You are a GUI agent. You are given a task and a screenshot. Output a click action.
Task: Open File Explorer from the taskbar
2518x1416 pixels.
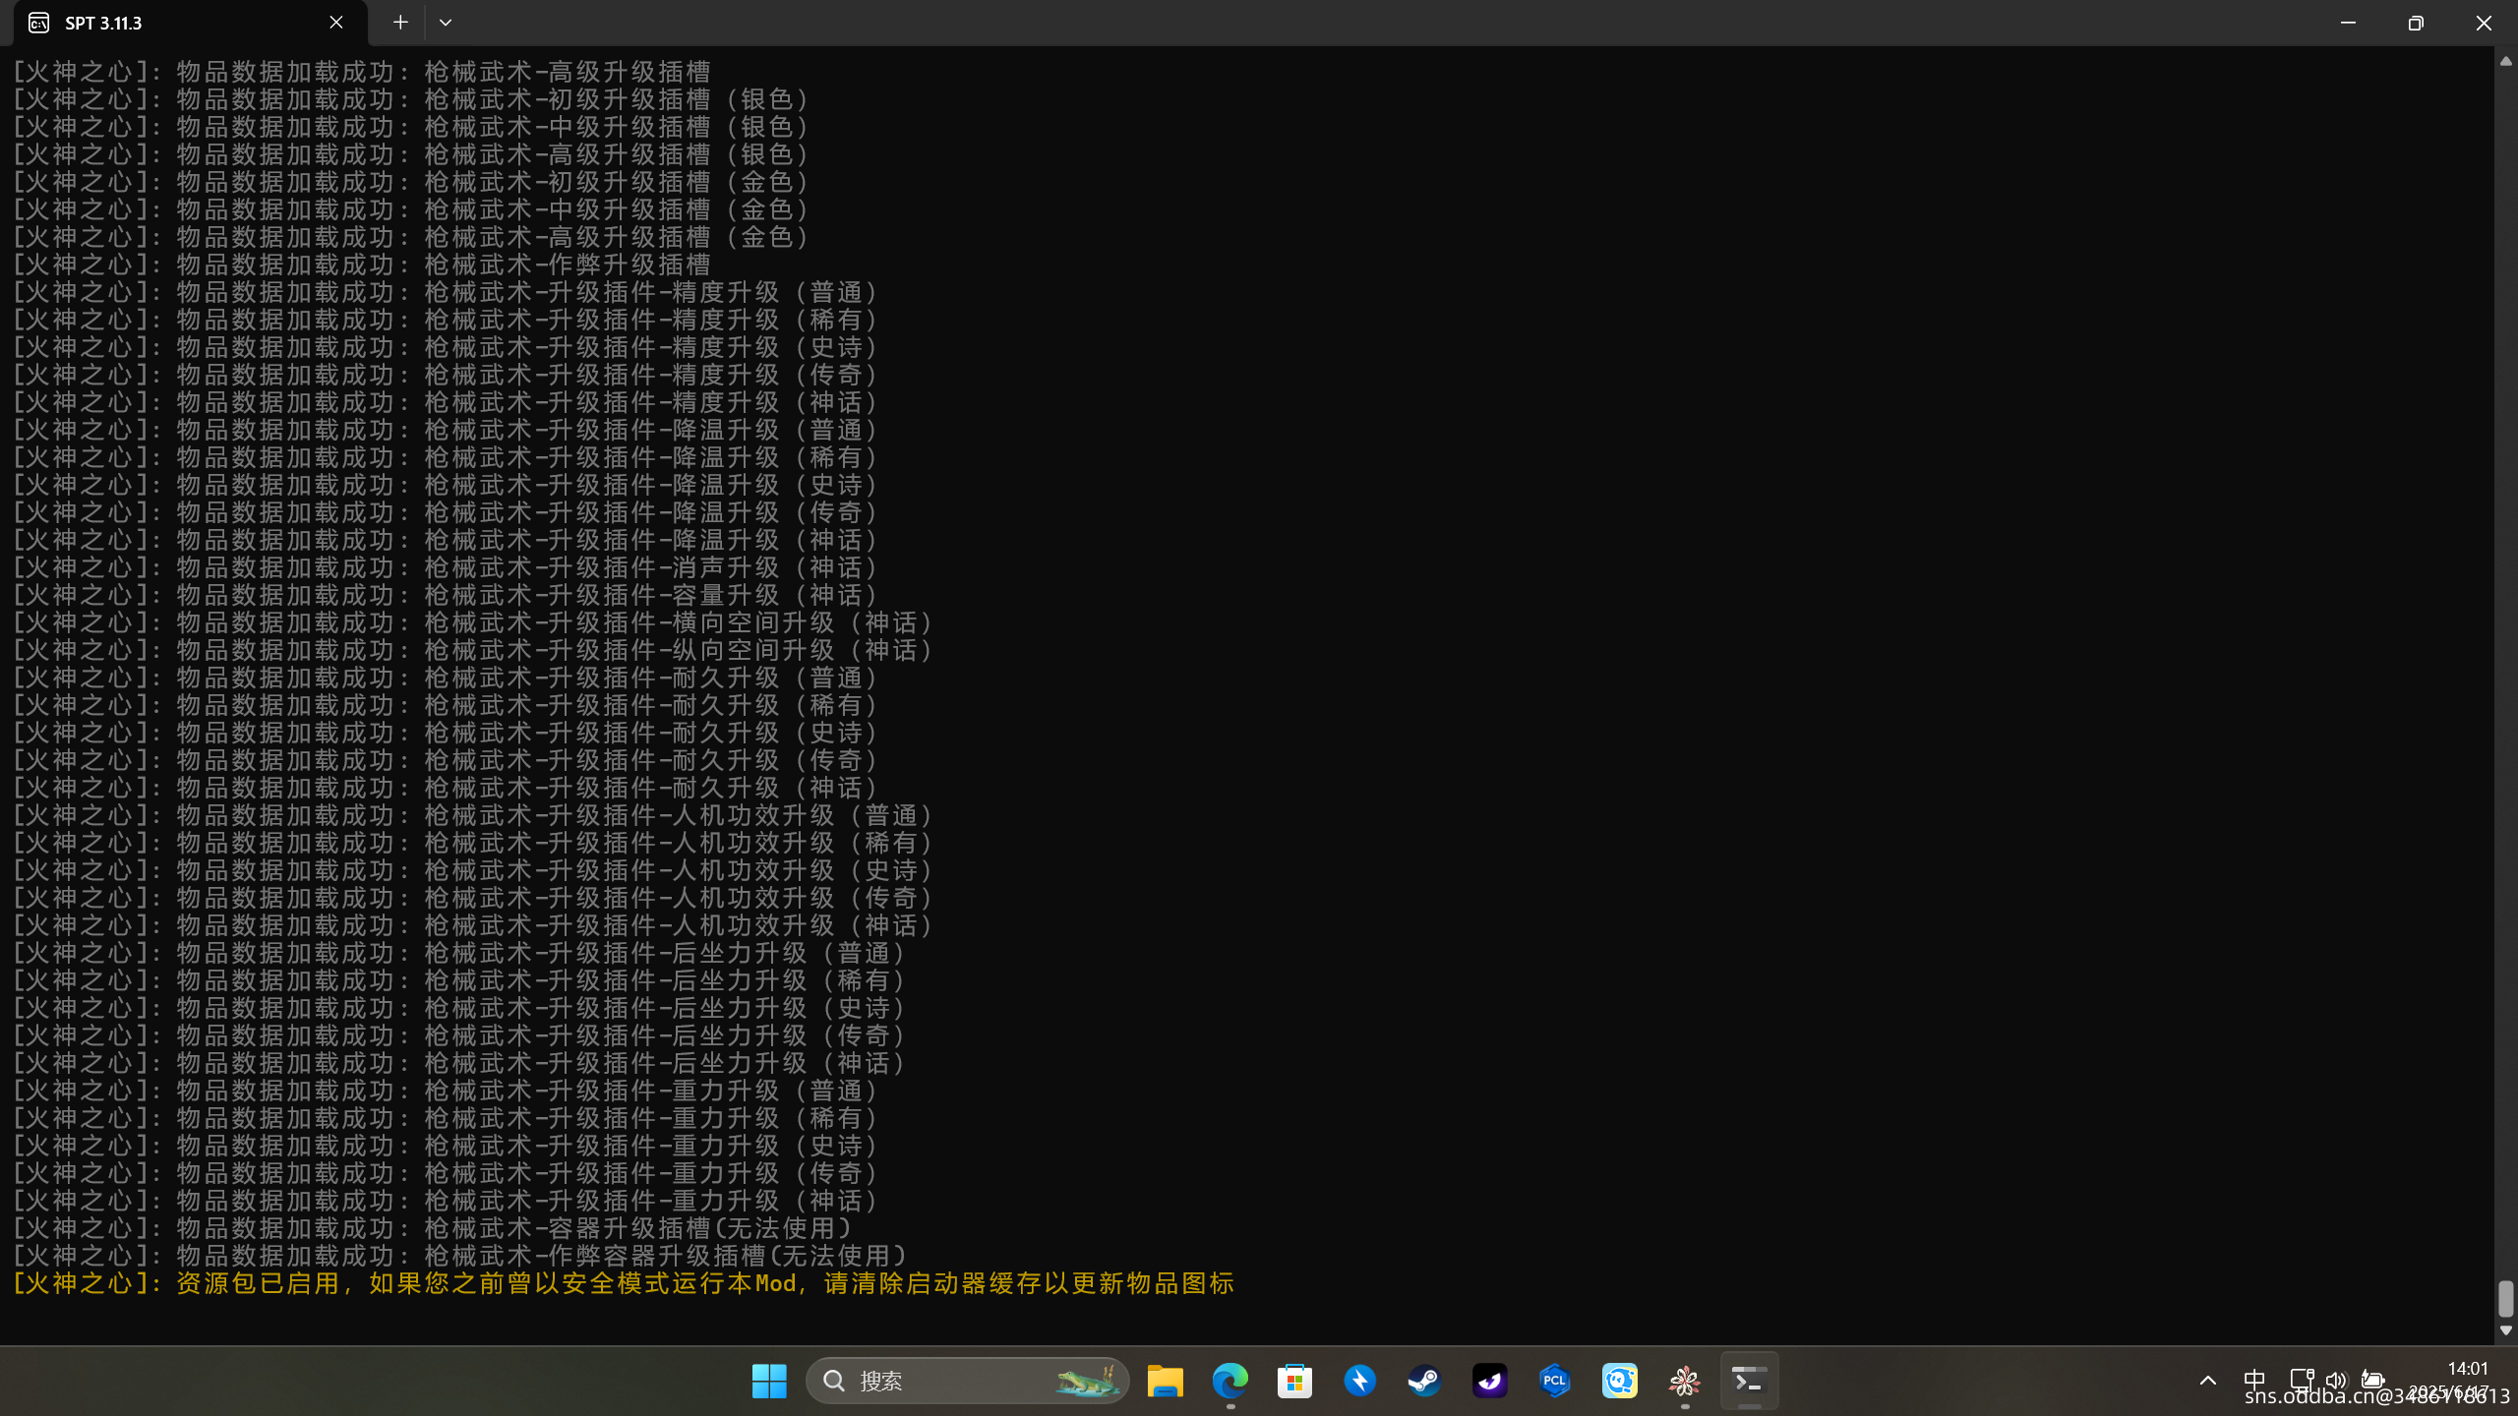click(1165, 1381)
